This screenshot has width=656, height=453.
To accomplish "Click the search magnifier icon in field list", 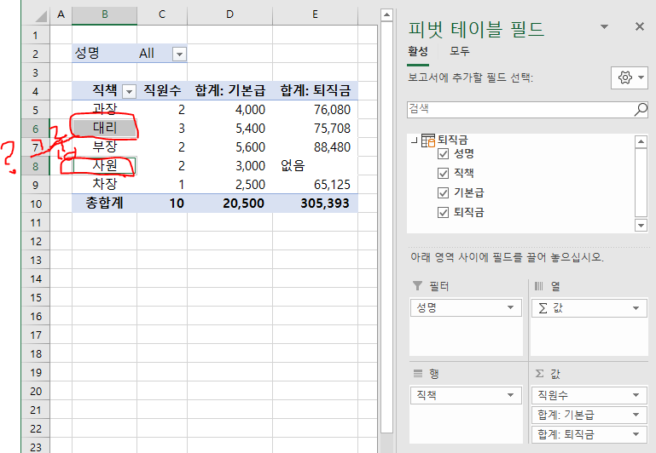I will (641, 110).
